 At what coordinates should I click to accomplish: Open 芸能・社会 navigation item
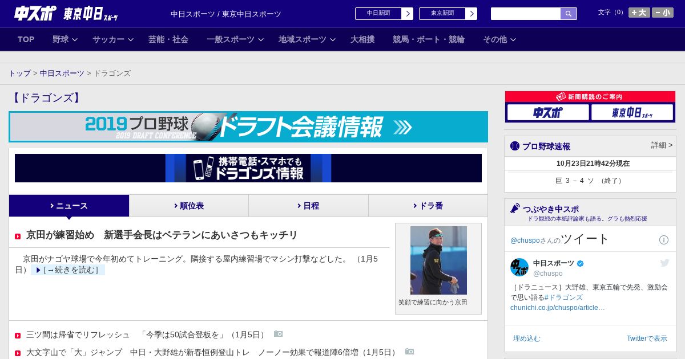tap(168, 39)
